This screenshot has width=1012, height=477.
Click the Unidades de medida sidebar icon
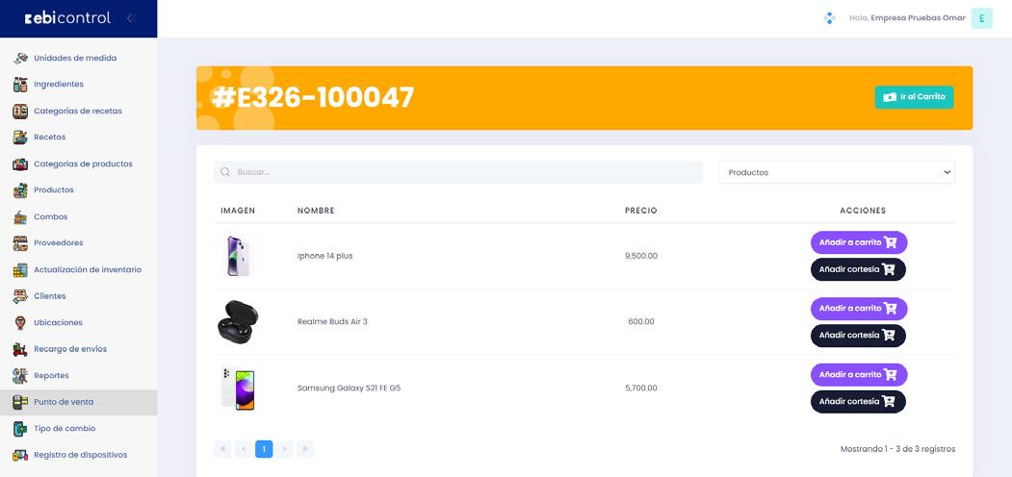point(20,58)
